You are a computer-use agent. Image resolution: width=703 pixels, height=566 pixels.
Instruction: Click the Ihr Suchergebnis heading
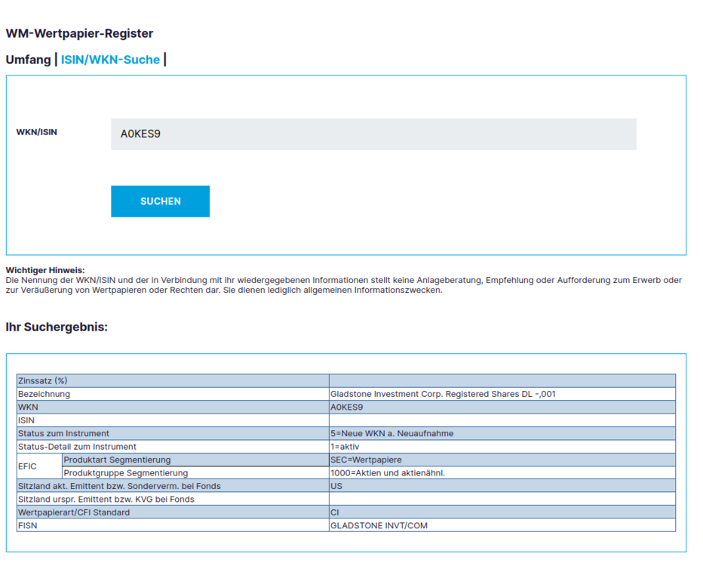click(x=57, y=327)
